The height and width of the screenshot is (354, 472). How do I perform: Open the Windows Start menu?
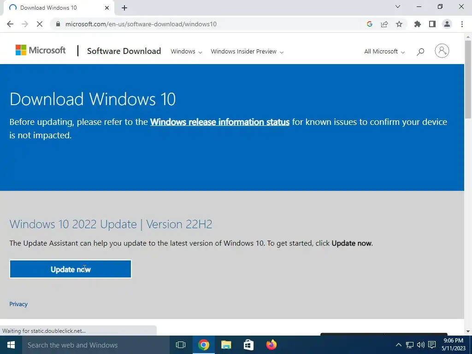[x=11, y=345]
